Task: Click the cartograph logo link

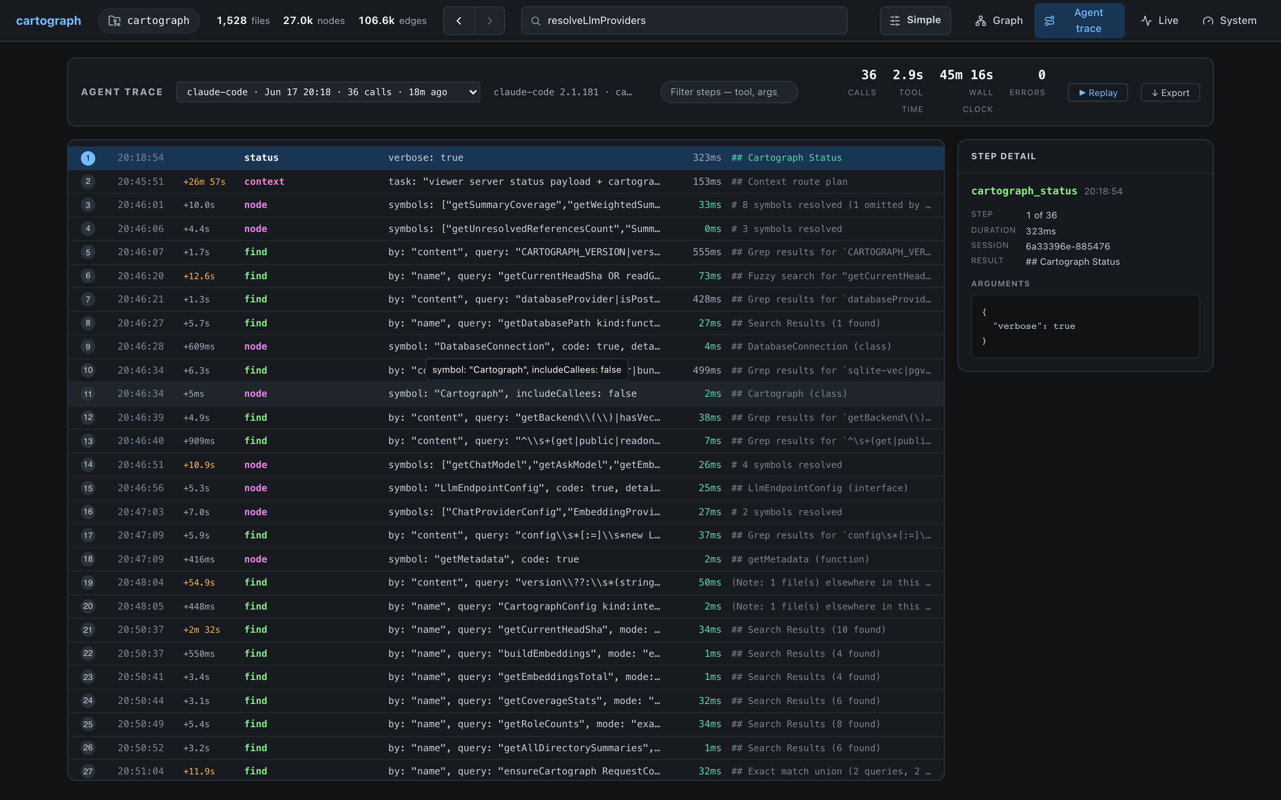Action: [49, 21]
